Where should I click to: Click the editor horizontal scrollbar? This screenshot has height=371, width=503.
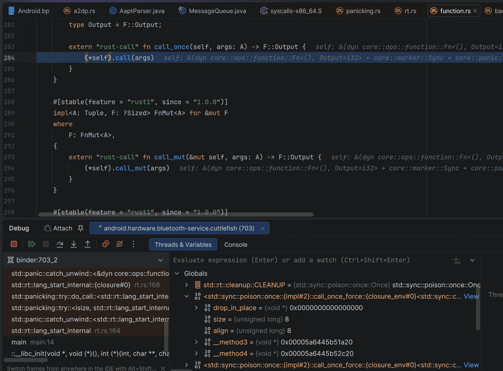pos(176,215)
